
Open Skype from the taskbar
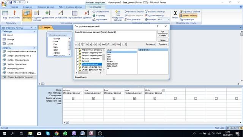[x=48, y=133]
